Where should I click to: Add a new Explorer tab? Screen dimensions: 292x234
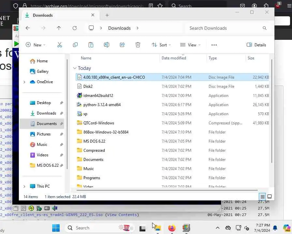[x=107, y=15]
